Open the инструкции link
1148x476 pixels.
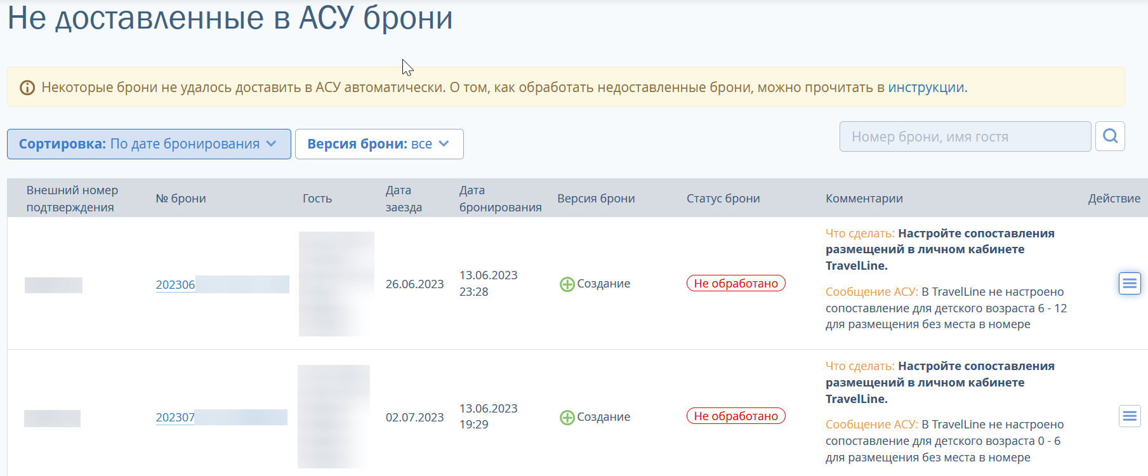point(926,88)
